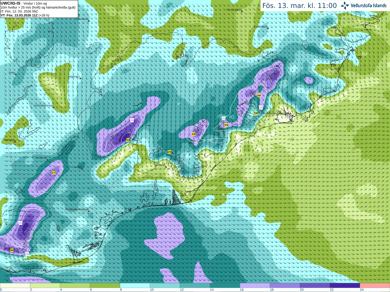Click the 0–2 m/s legend color swatch
The width and height of the screenshot is (390, 292).
[15, 286]
